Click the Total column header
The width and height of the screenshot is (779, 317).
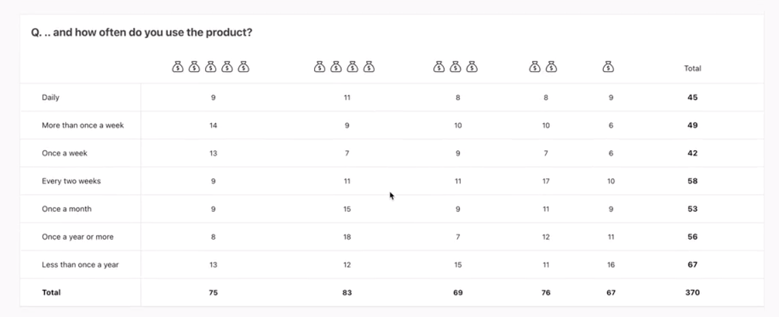tap(692, 69)
